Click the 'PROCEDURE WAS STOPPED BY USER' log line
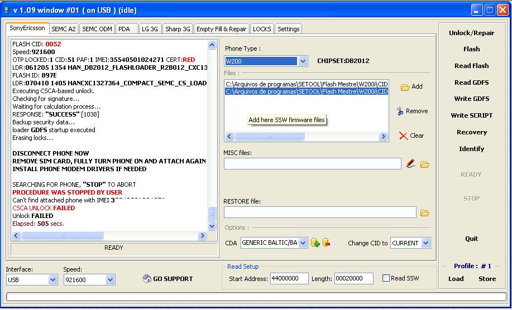Screen dimensions: 512x310 pos(67,192)
